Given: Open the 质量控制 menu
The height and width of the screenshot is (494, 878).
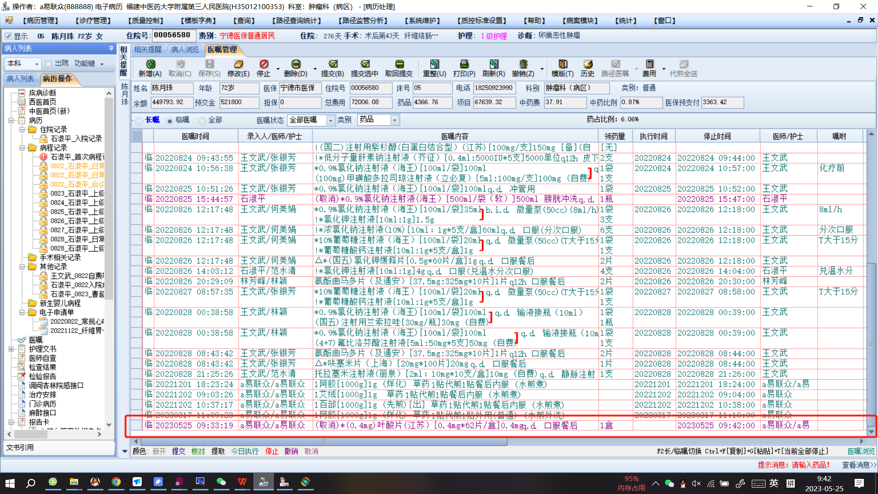Looking at the screenshot, I should click(x=146, y=21).
